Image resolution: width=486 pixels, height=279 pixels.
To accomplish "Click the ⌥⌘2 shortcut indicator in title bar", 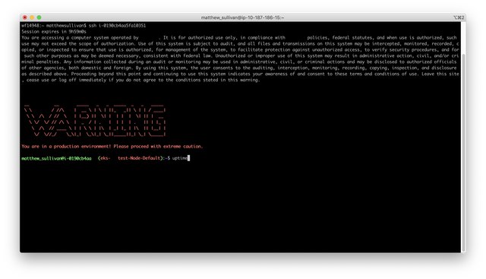I will (459, 17).
